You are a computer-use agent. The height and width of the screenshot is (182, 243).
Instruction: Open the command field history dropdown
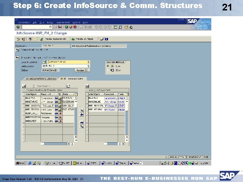click(50, 27)
